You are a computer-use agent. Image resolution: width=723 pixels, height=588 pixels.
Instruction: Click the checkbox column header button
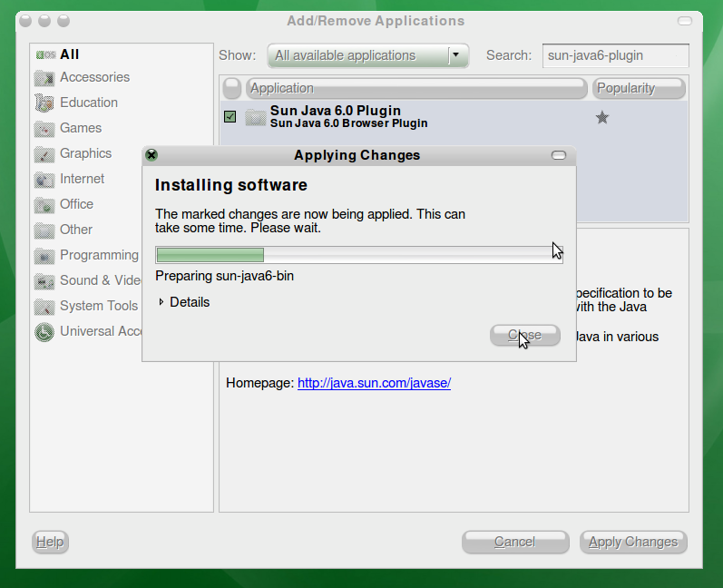(232, 88)
